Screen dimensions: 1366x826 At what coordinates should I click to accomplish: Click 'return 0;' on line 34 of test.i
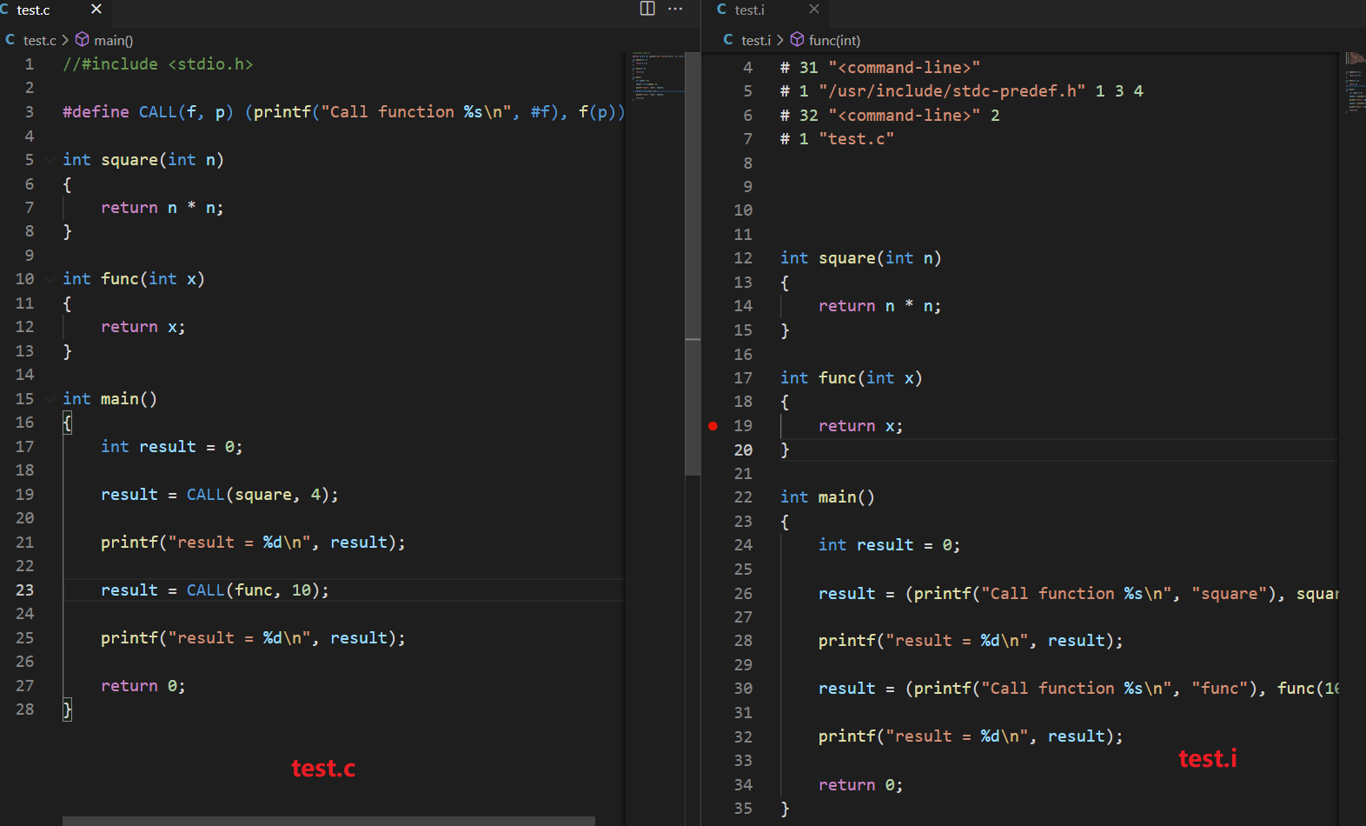pos(861,785)
